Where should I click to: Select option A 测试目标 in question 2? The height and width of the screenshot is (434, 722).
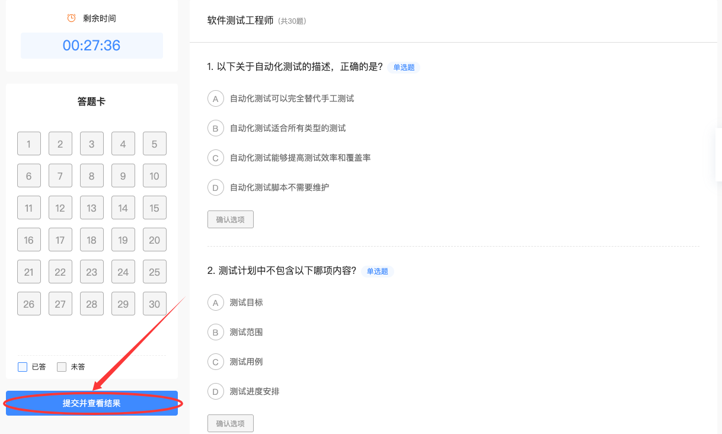point(215,302)
